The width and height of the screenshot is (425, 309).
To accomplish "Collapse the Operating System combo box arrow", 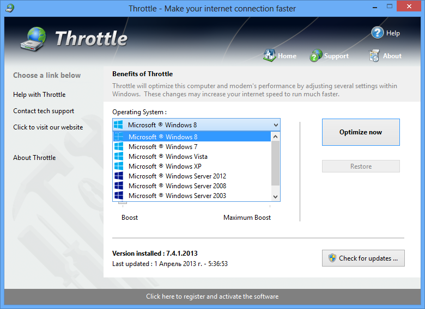I will tap(276, 125).
